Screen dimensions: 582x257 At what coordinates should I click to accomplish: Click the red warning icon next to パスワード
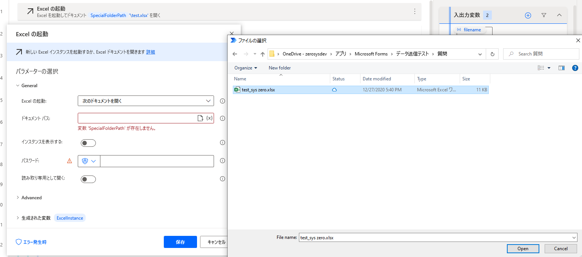[69, 161]
